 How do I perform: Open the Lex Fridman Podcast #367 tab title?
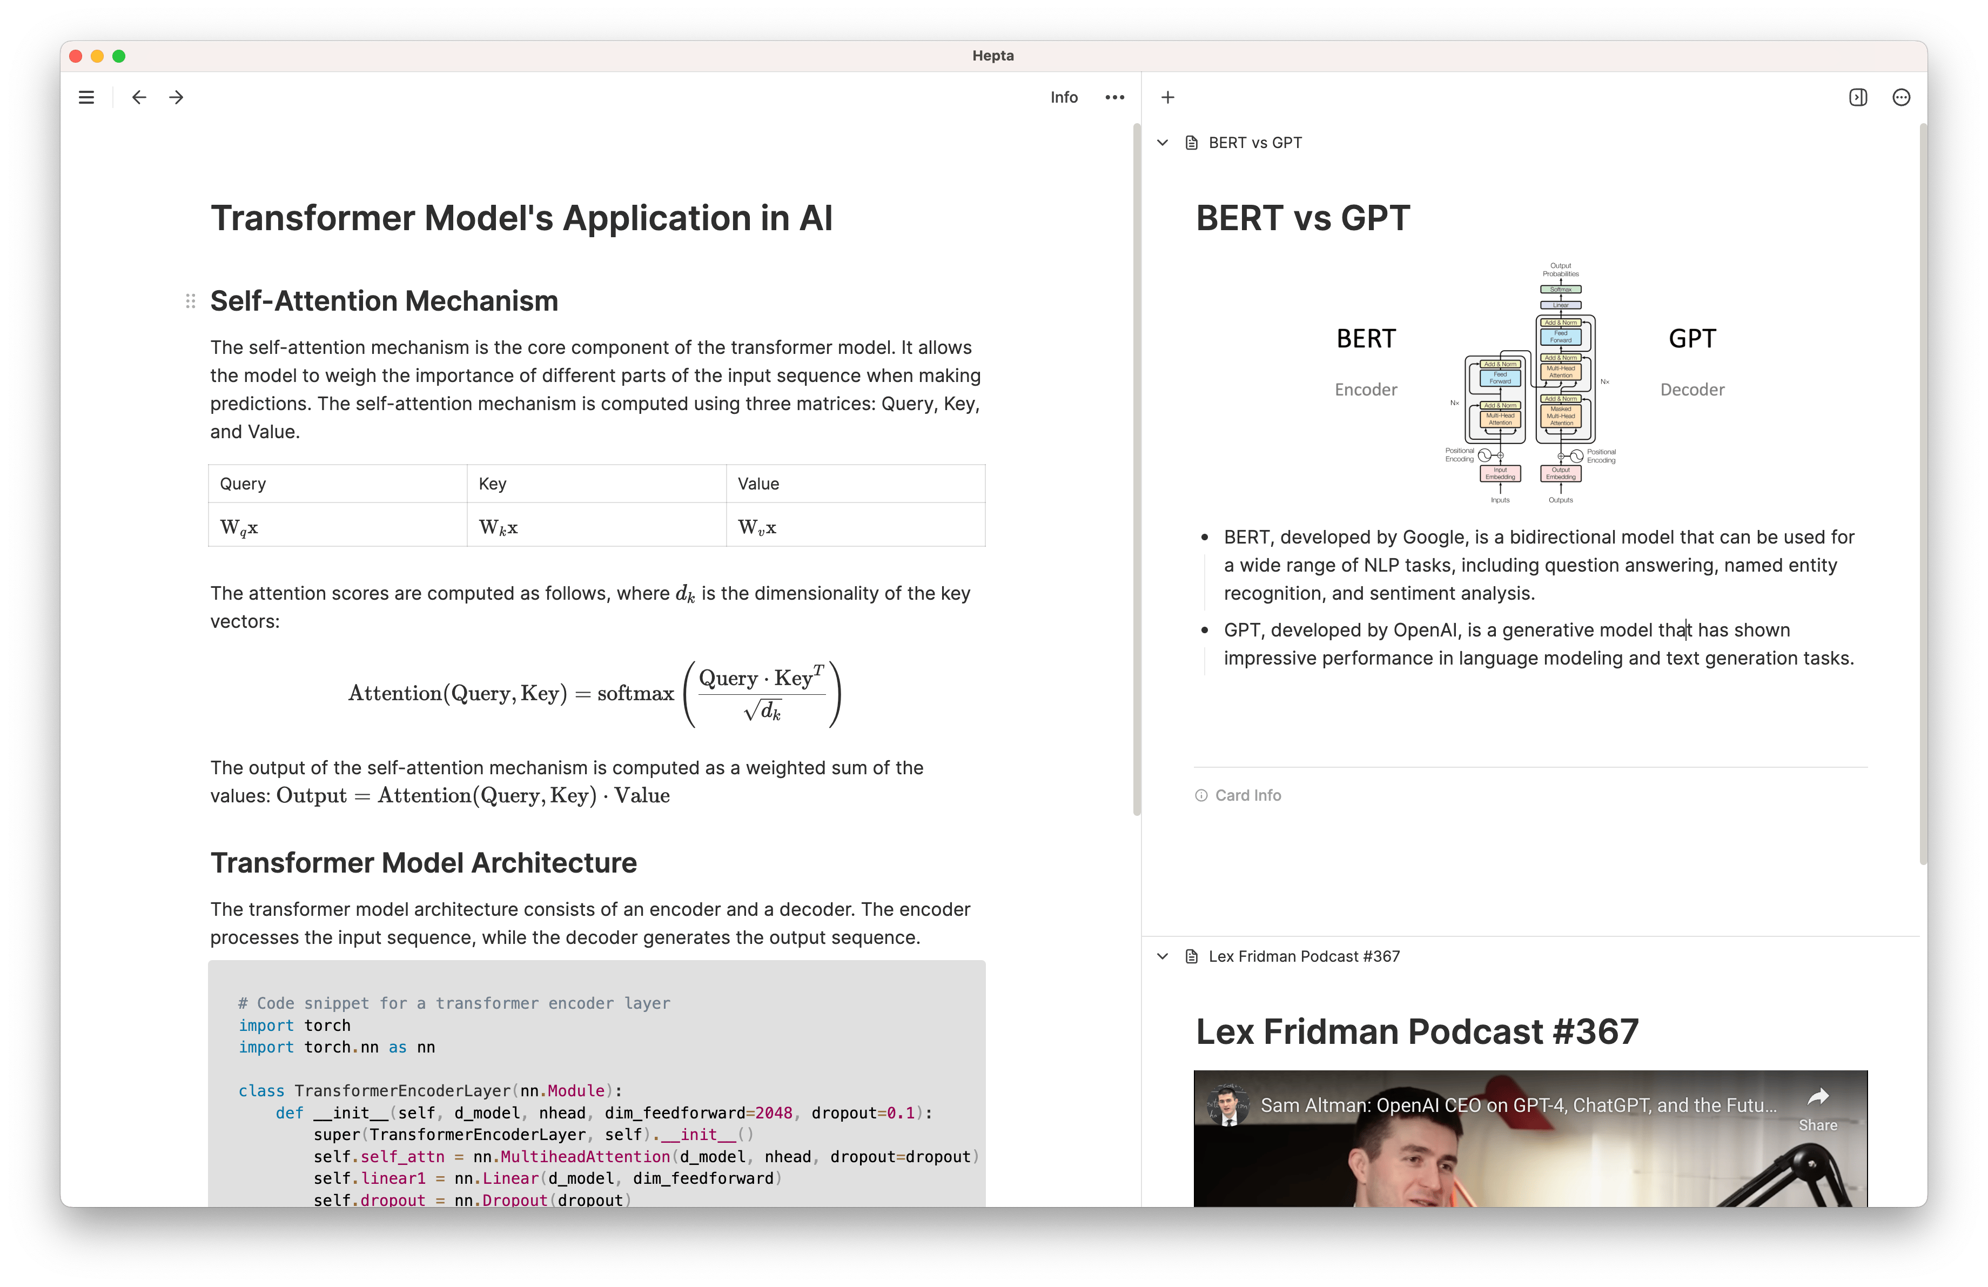point(1304,956)
